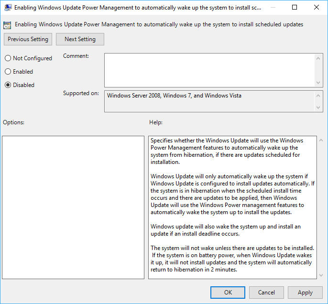The height and width of the screenshot is (304, 328).
Task: Click the Comment box scroll down arrow
Action: click(318, 83)
